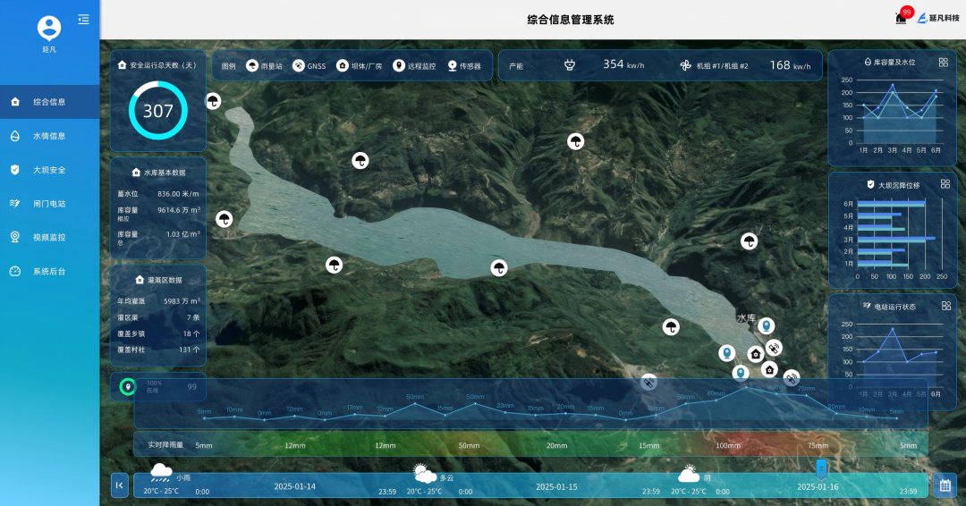This screenshot has height=506, width=966.
Task: Click the user avatar icon in sidebar
Action: pos(50,28)
